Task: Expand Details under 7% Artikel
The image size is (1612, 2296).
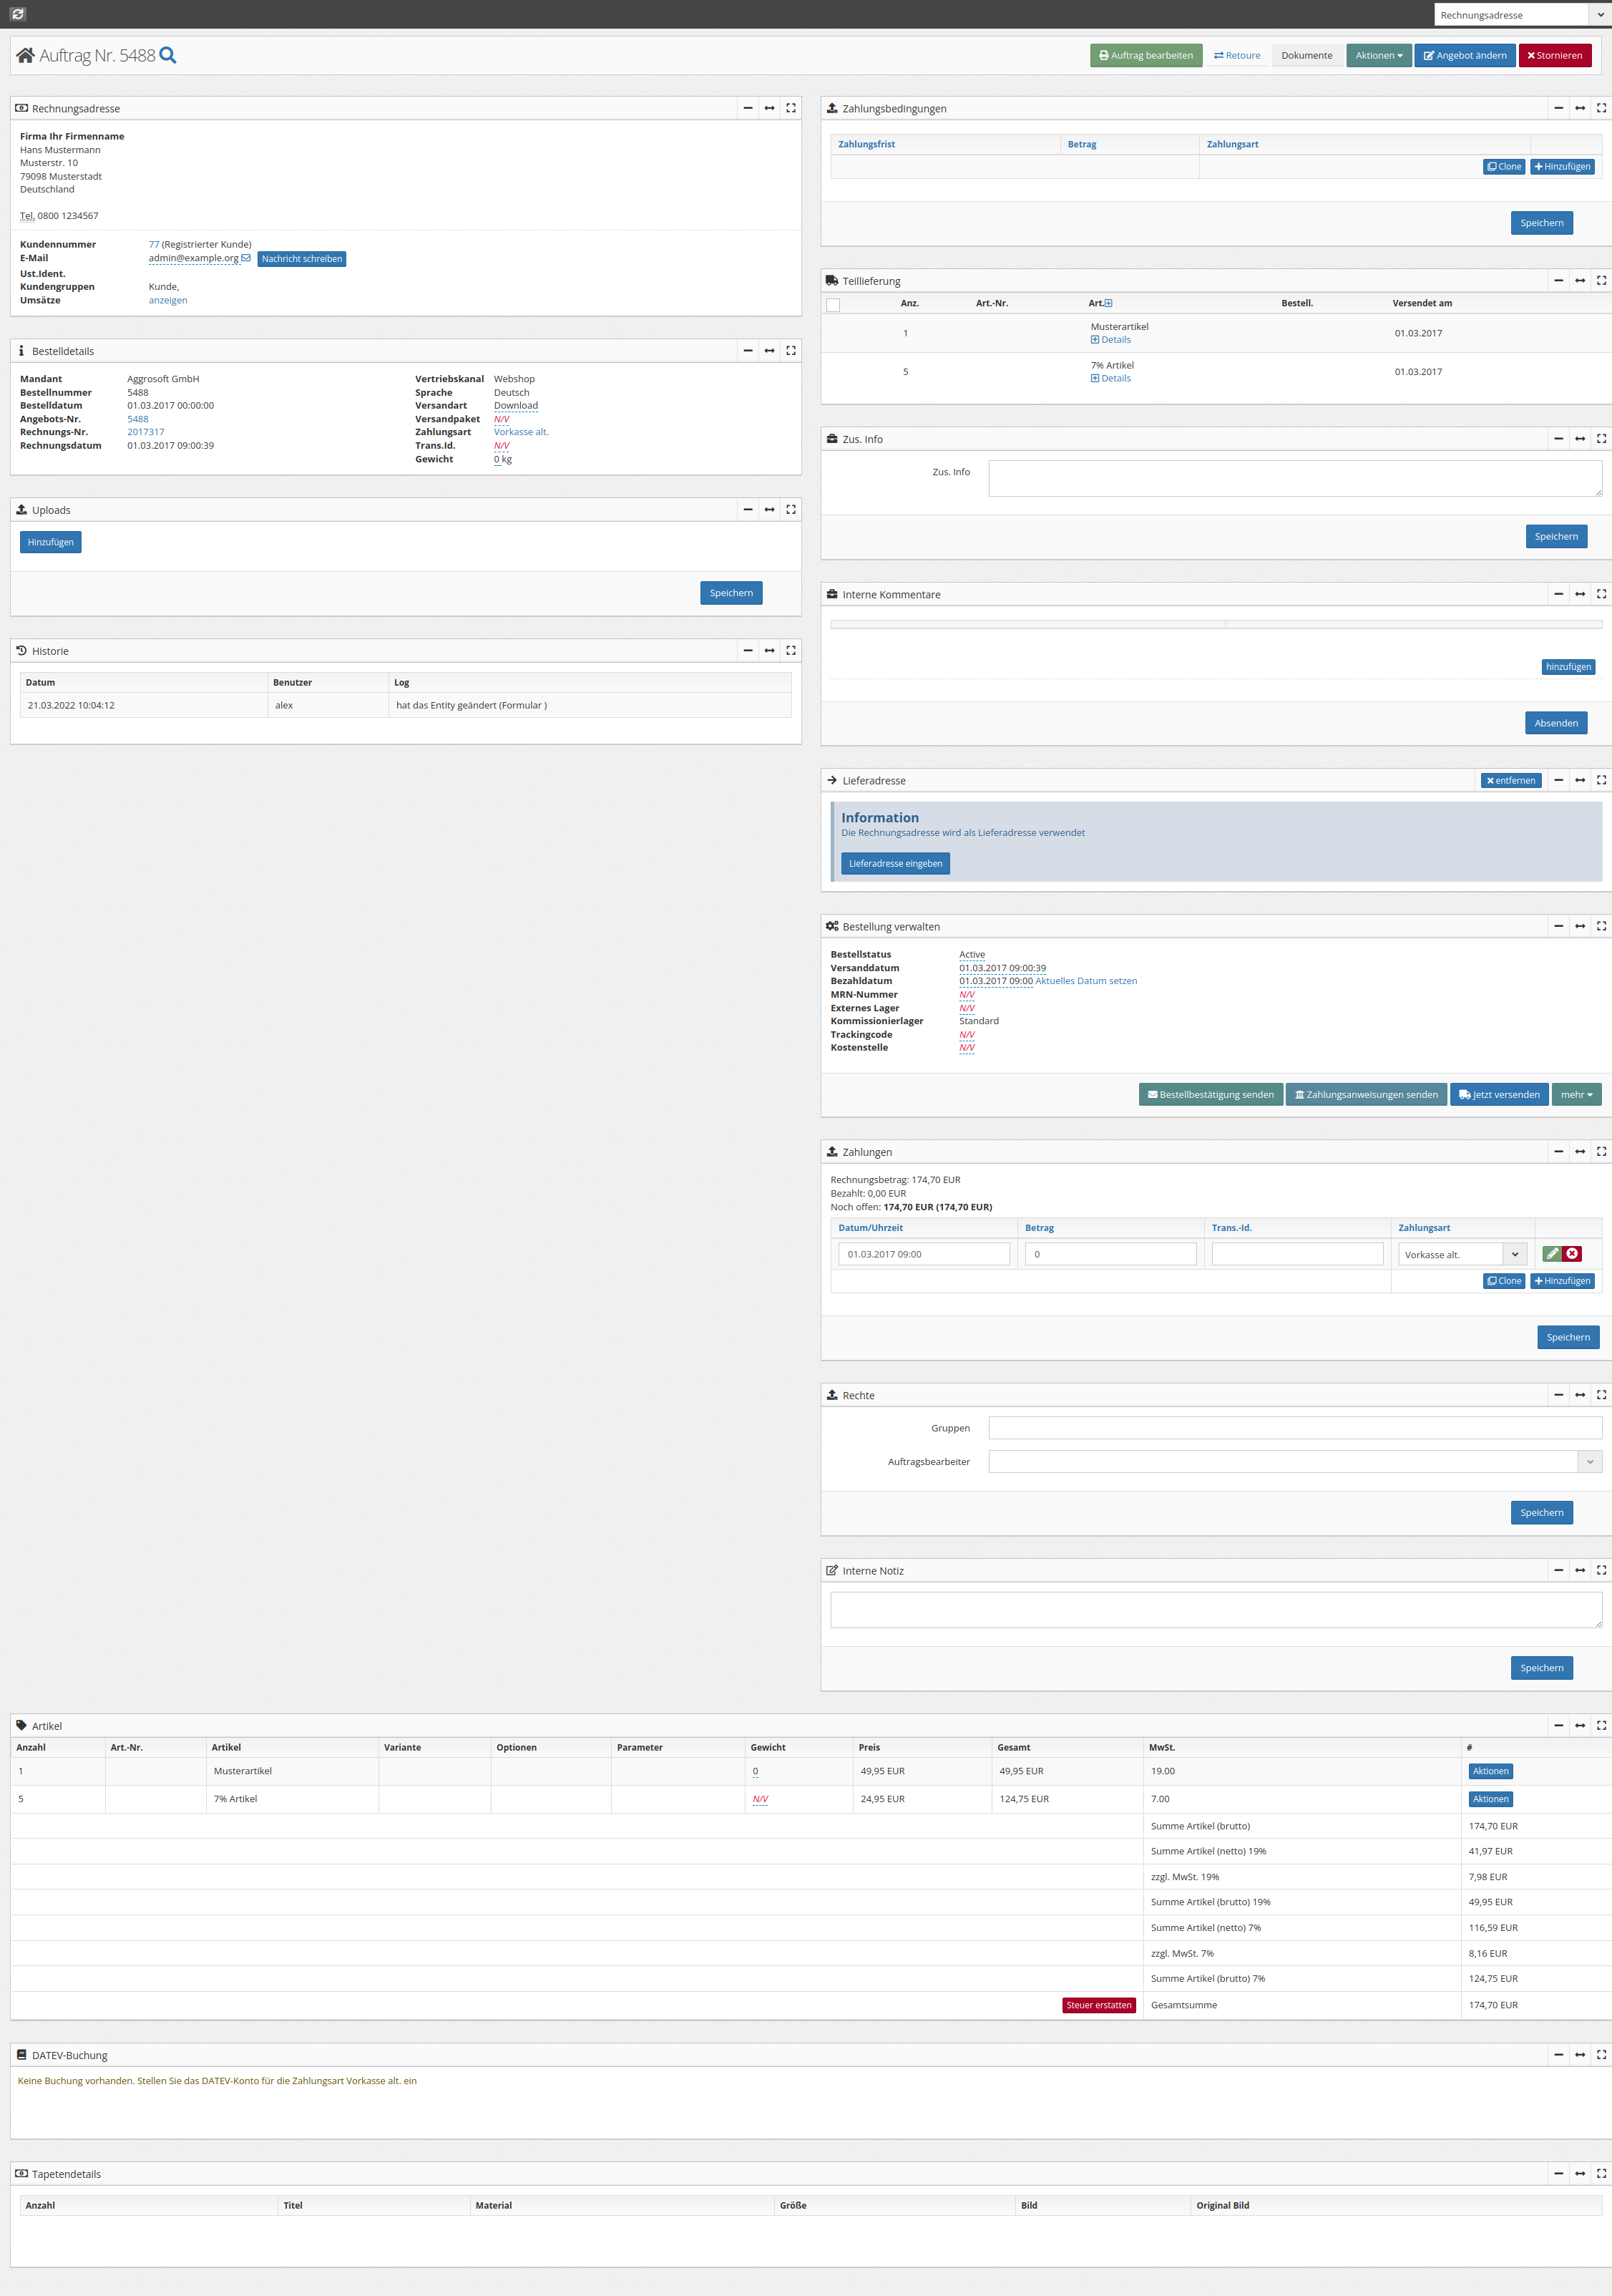Action: pyautogui.click(x=1111, y=378)
